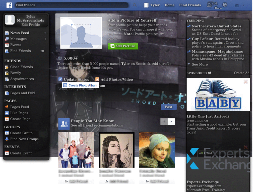Viewport: 257px width, 192px height.
Task: Open the Little One Just Arrived ad title
Action: pos(208,116)
